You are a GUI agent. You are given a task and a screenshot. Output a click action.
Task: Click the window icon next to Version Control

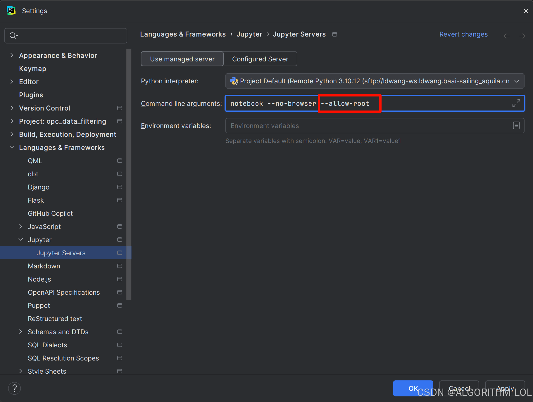coord(120,108)
